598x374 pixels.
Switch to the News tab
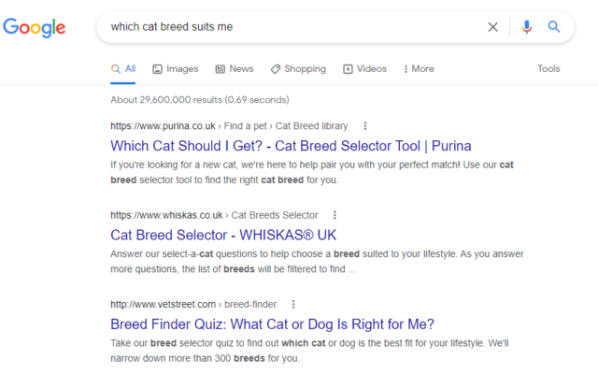point(235,69)
